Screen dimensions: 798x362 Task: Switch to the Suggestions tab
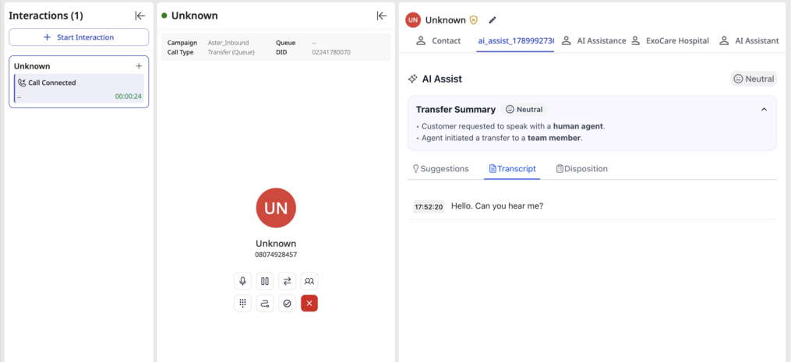click(x=440, y=169)
